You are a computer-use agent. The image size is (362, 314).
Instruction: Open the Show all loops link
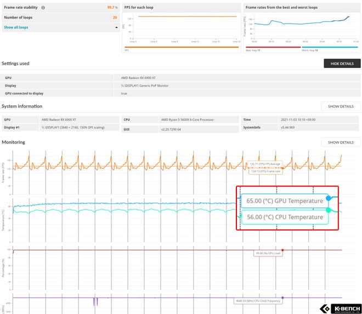(x=16, y=27)
